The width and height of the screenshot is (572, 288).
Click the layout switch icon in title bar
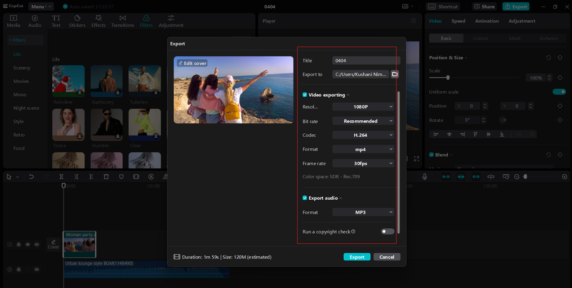pos(405,7)
